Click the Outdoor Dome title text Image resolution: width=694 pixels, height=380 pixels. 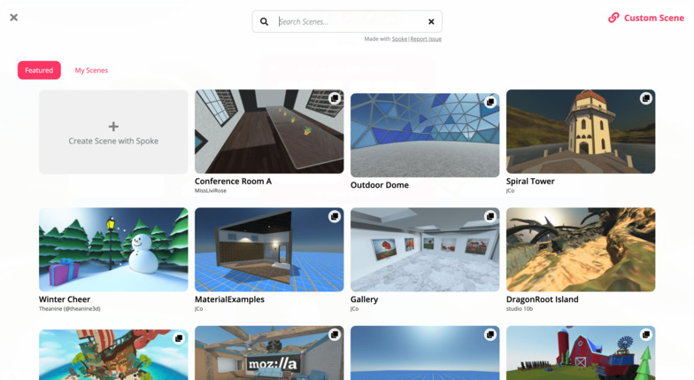[380, 185]
